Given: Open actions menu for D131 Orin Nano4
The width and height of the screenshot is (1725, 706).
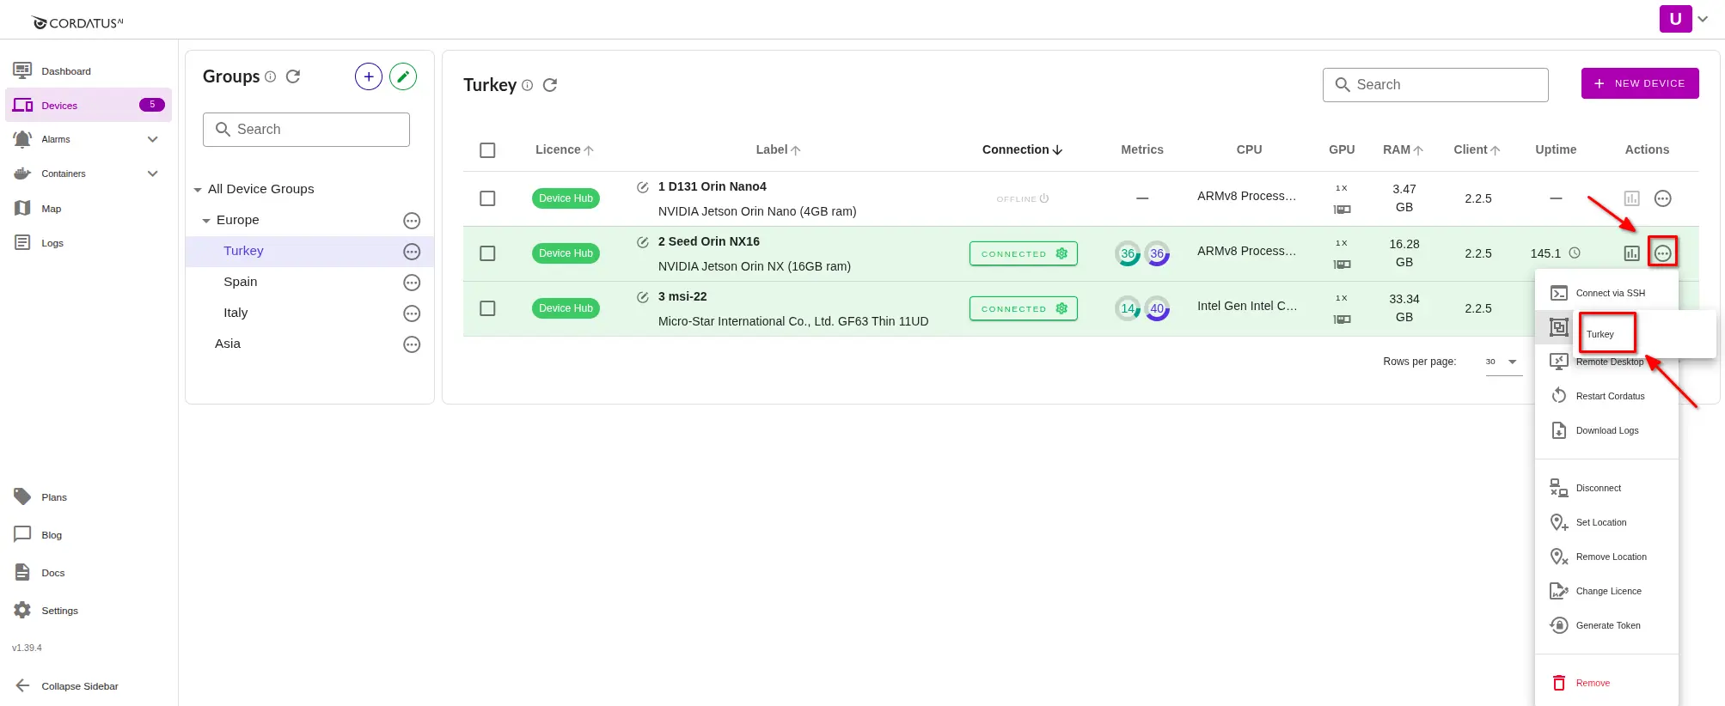Looking at the screenshot, I should 1662,198.
